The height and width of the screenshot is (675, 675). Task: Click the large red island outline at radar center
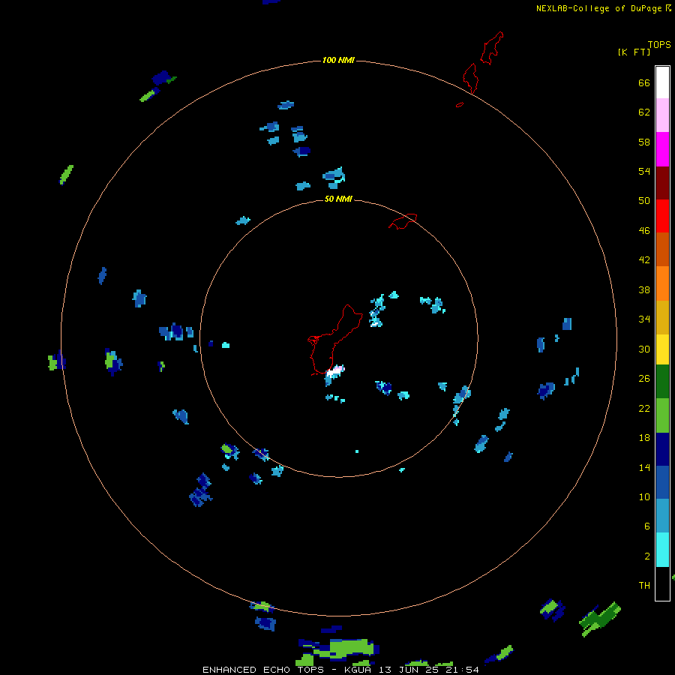pyautogui.click(x=334, y=340)
